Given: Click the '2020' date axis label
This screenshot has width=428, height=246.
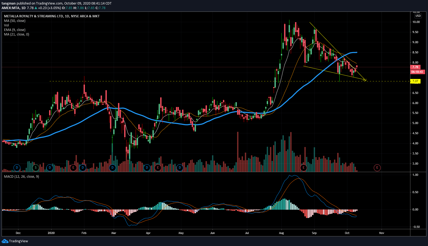Looking at the screenshot, I should point(51,233).
